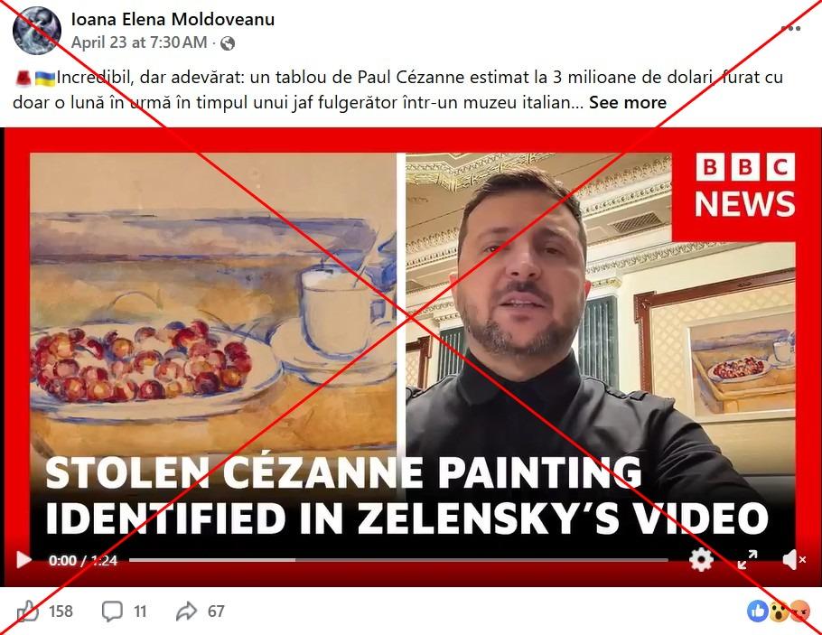Open the three-dot post options menu
Viewport: 822px width, 635px height.
790,28
